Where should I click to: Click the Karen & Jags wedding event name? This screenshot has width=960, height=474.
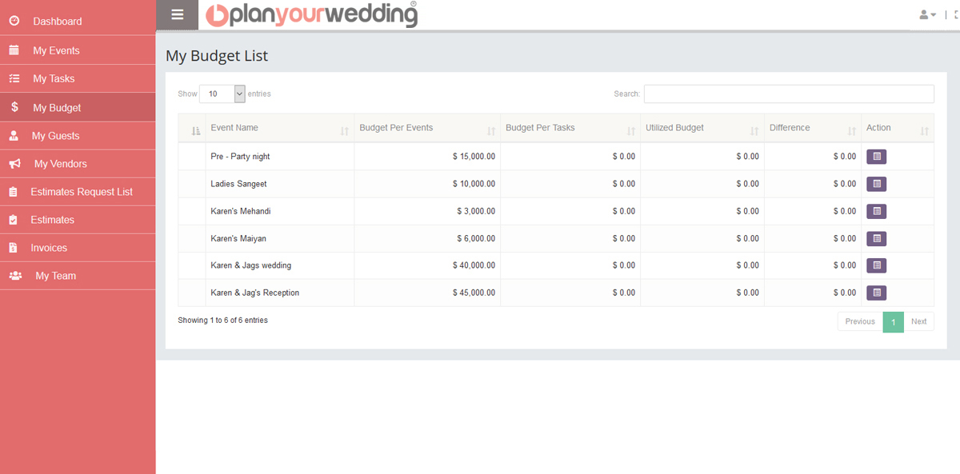click(250, 265)
